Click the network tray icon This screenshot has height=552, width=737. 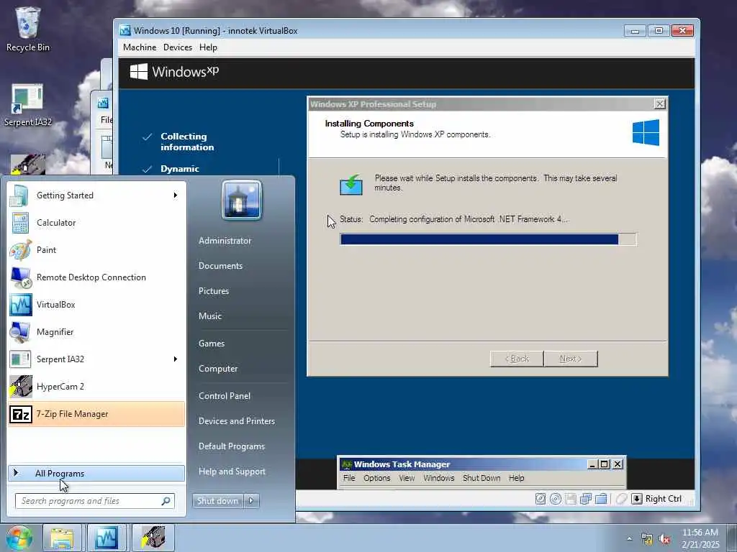pos(647,539)
